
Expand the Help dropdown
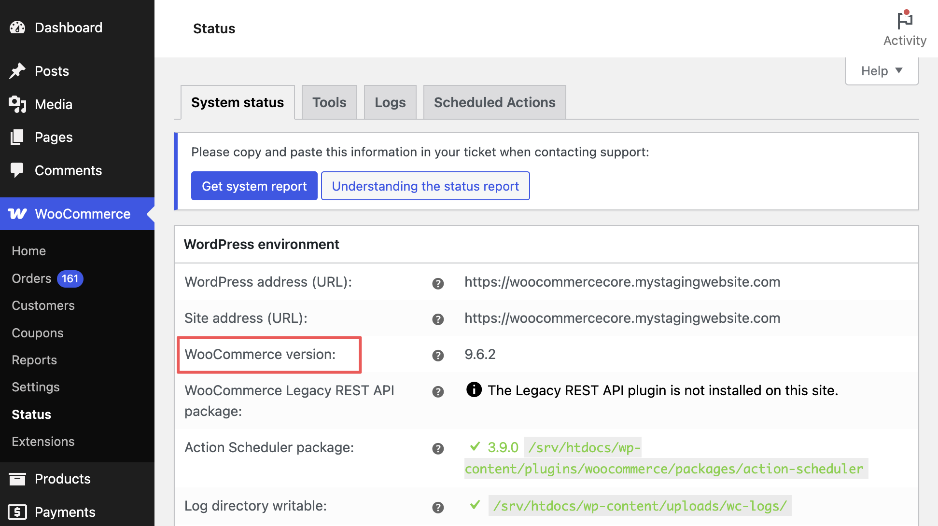click(881, 71)
